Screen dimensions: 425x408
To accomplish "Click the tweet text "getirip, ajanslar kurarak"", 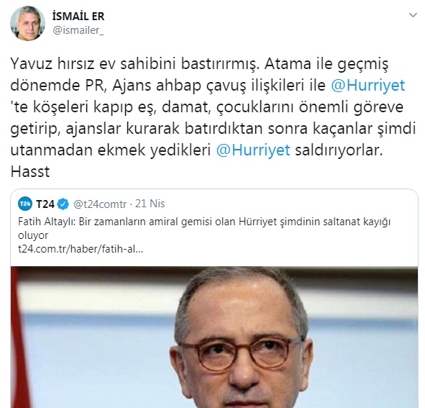I will tap(95, 129).
